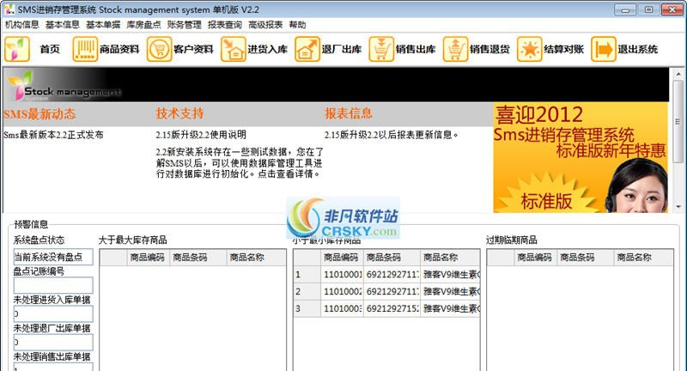
Task: Open the 报表查询 menu
Action: (224, 25)
